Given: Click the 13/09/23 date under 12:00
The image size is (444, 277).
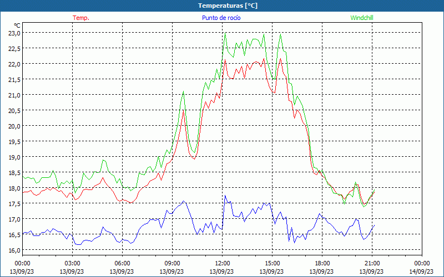Looking at the screenshot, I should (221, 271).
